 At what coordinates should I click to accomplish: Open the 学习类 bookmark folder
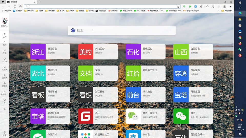click(x=60, y=11)
